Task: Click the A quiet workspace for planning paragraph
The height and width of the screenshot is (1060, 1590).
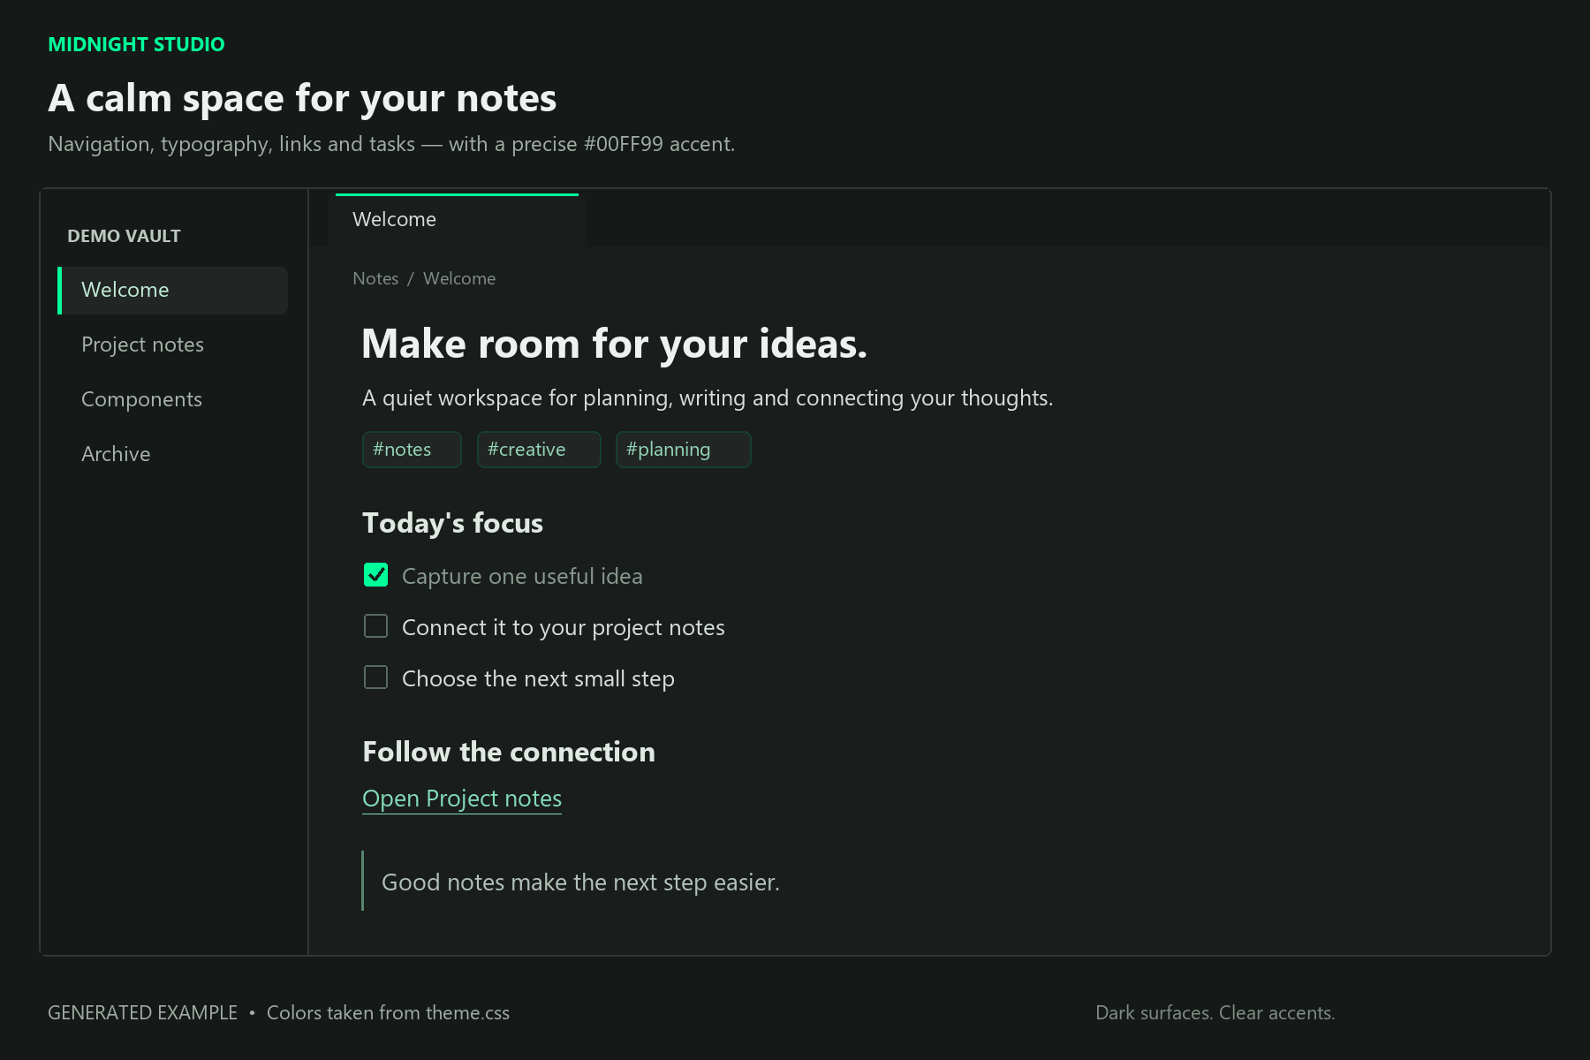Action: 708,398
